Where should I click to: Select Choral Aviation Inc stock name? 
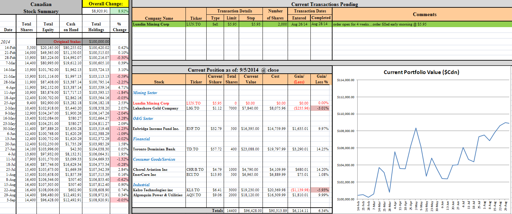(x=150, y=169)
